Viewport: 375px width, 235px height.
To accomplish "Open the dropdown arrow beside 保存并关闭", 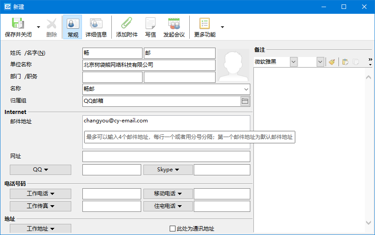I will (38, 27).
